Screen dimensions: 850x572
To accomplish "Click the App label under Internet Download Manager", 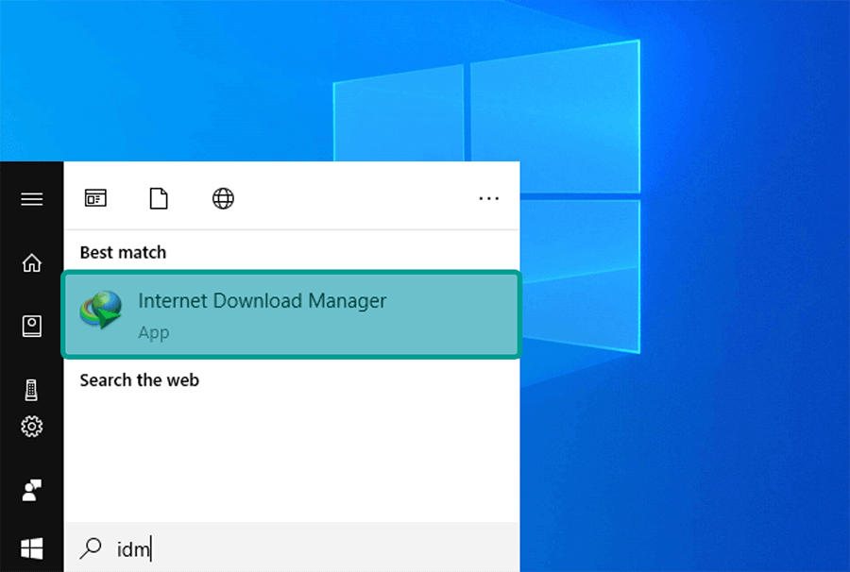I will (154, 332).
